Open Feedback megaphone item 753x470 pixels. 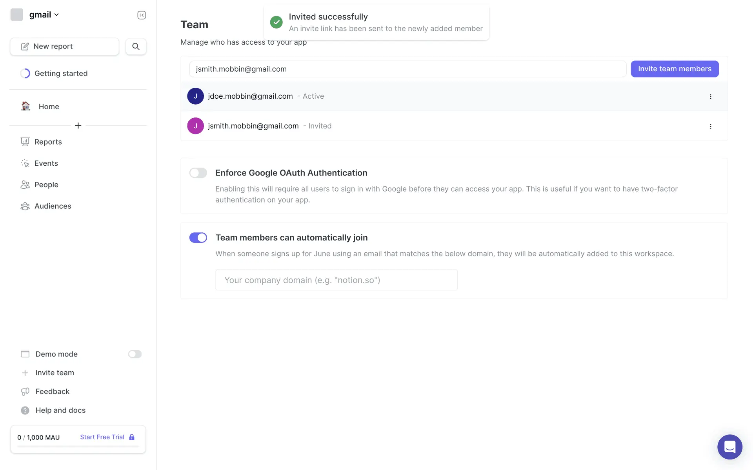pos(52,391)
